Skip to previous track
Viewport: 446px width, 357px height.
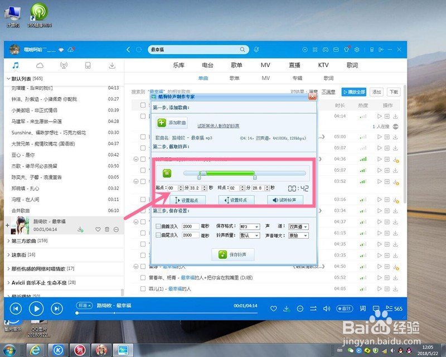tap(16, 308)
